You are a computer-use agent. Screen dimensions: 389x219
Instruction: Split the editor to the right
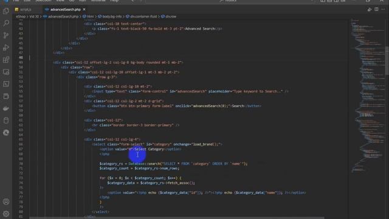(376, 10)
